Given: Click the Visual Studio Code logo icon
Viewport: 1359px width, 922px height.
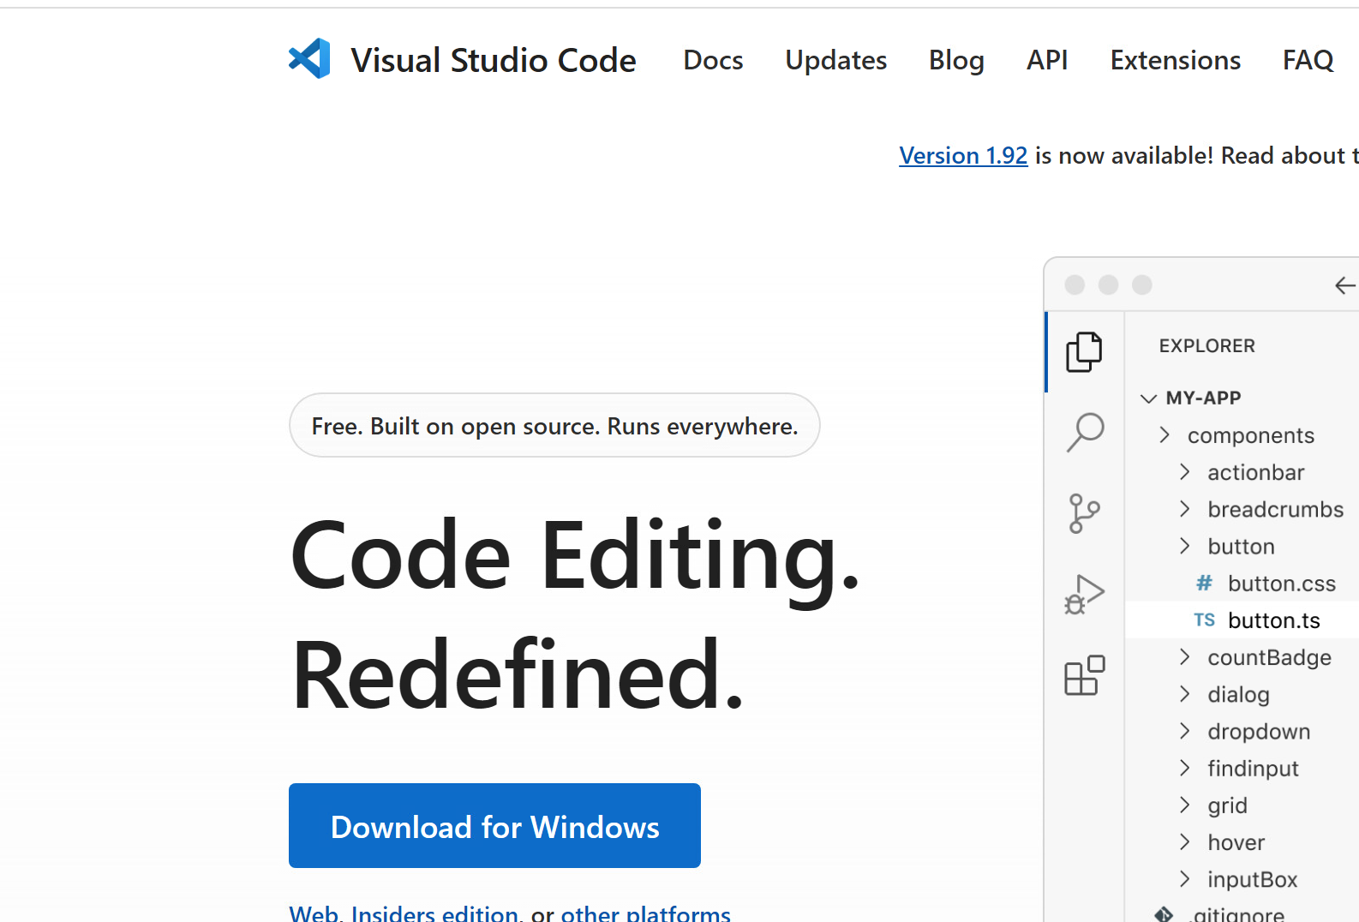Looking at the screenshot, I should point(309,59).
